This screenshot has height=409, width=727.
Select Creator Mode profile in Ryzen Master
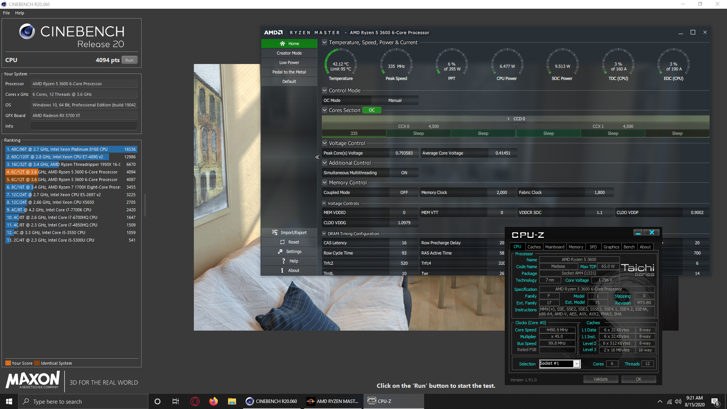289,53
